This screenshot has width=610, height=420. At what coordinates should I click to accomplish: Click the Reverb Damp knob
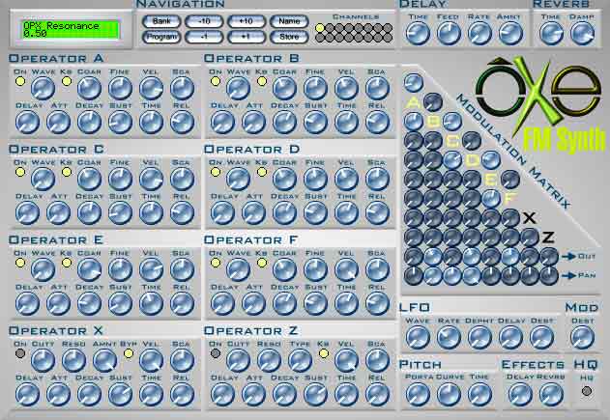[x=581, y=34]
